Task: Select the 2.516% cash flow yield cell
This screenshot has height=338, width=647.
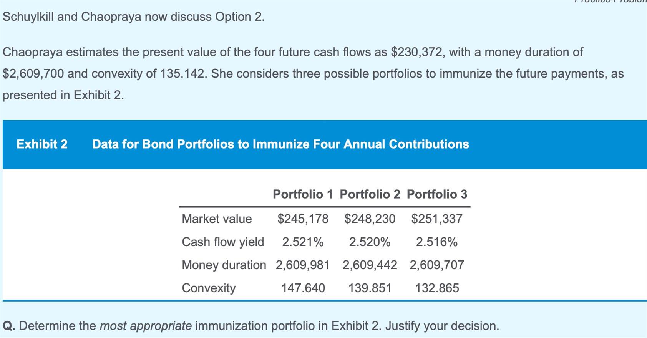Action: 437,242
